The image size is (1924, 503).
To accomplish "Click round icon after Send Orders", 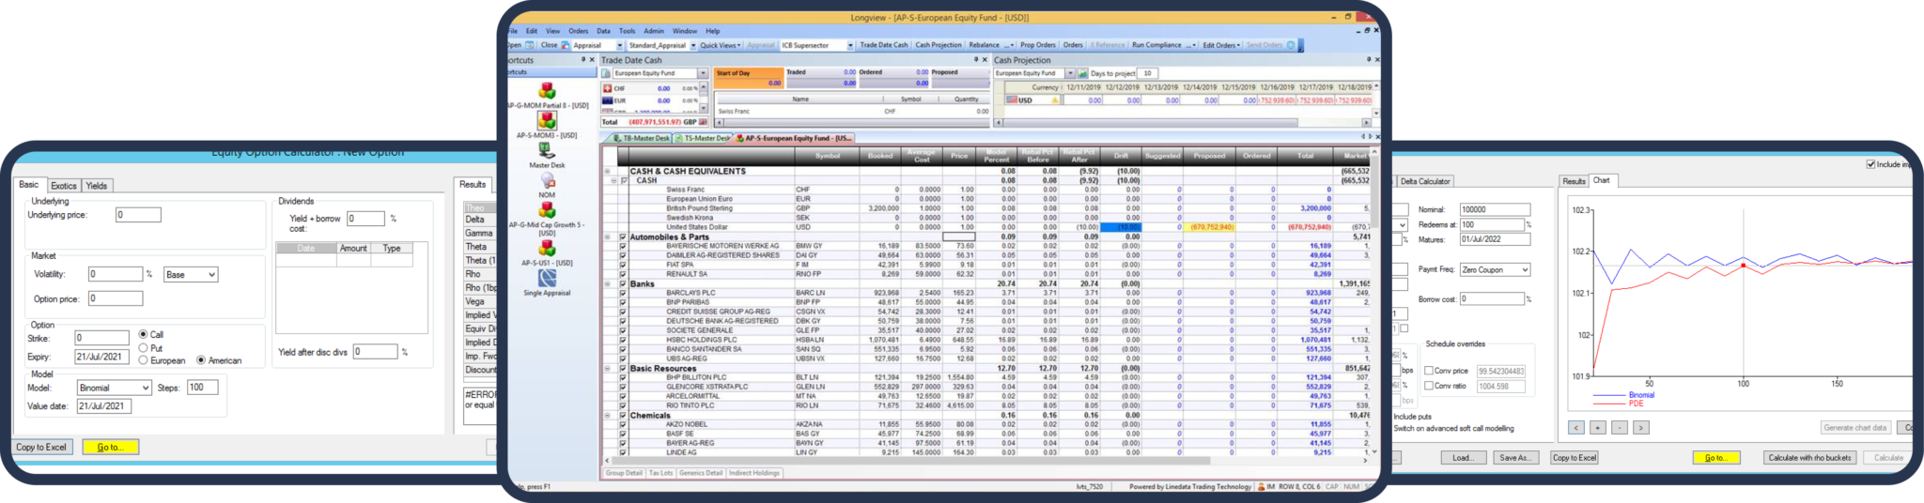I will coord(1291,45).
